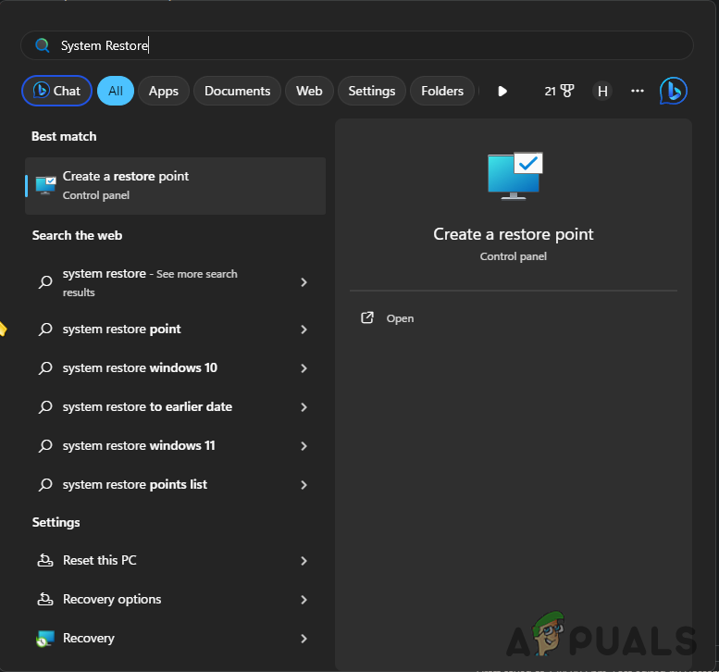The width and height of the screenshot is (719, 672).
Task: Click the rewards trophy icon showing 21
Action: (x=560, y=91)
